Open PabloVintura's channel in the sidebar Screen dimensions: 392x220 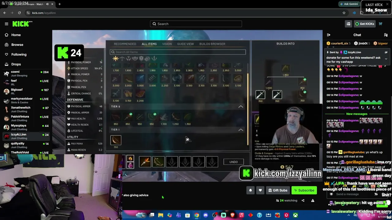pos(26,118)
